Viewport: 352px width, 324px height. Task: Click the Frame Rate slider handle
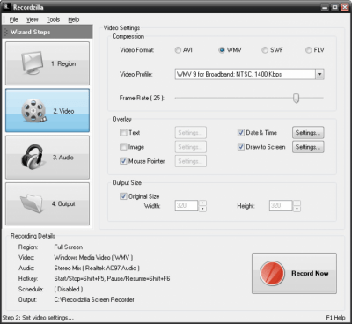[297, 98]
